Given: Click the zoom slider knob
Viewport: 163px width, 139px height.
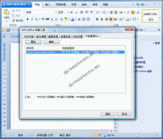Looking at the screenshot, I should (x=137, y=135).
